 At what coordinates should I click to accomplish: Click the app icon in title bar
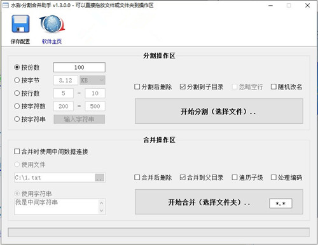[x=6, y=5]
